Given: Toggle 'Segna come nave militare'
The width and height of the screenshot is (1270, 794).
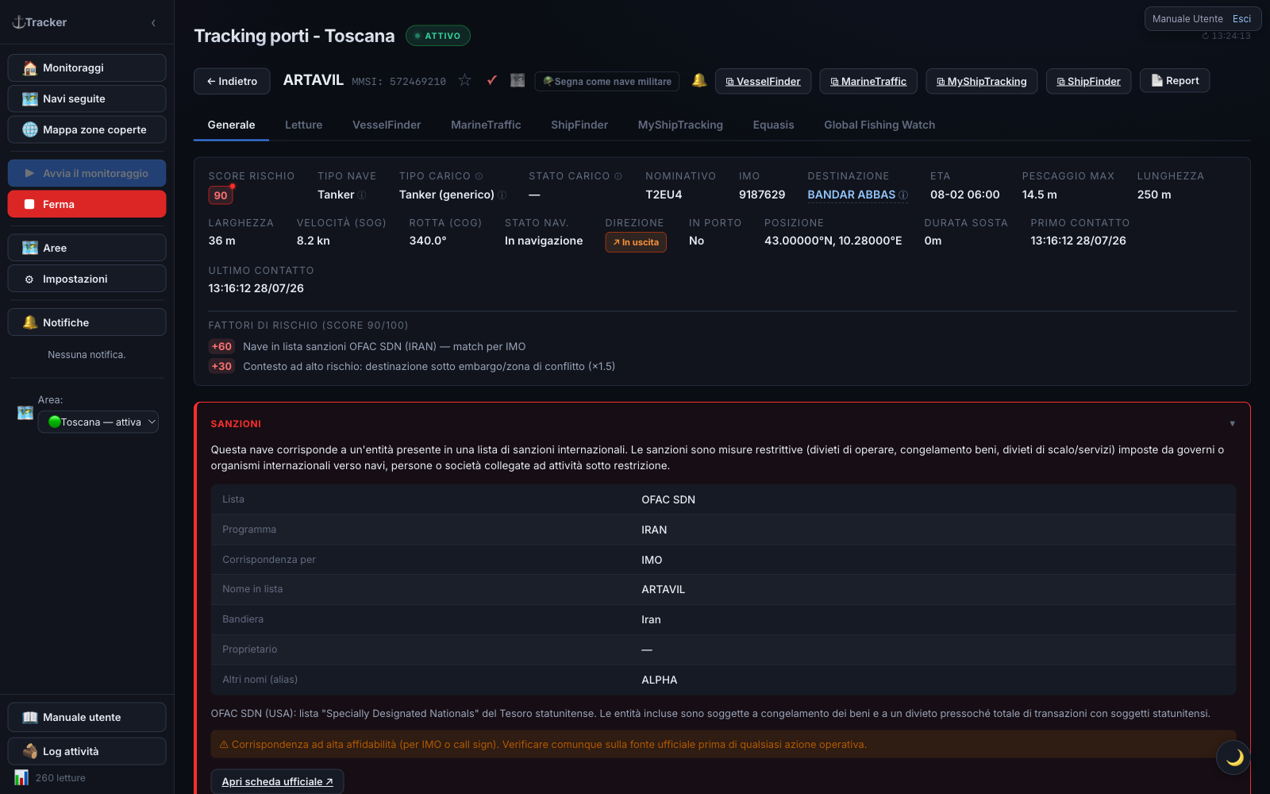Looking at the screenshot, I should [x=608, y=81].
